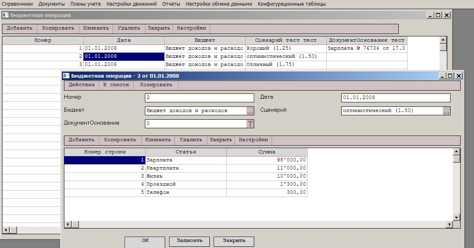The image size is (474, 248).
Task: Click the document window icon in title bar
Action: pos(66,76)
